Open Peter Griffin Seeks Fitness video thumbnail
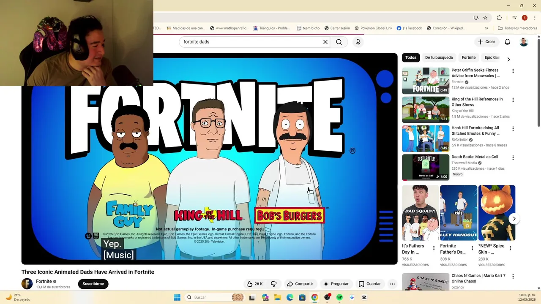This screenshot has height=304, width=541. 426,81
